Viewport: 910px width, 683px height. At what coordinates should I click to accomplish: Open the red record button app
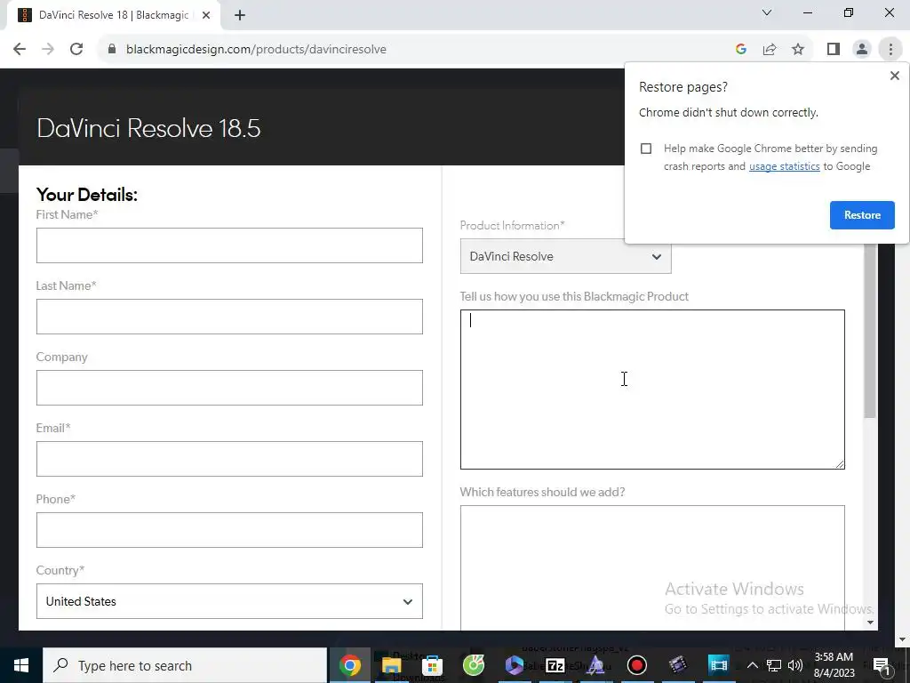[x=636, y=665]
